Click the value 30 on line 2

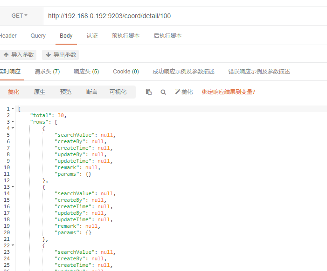(x=61, y=115)
